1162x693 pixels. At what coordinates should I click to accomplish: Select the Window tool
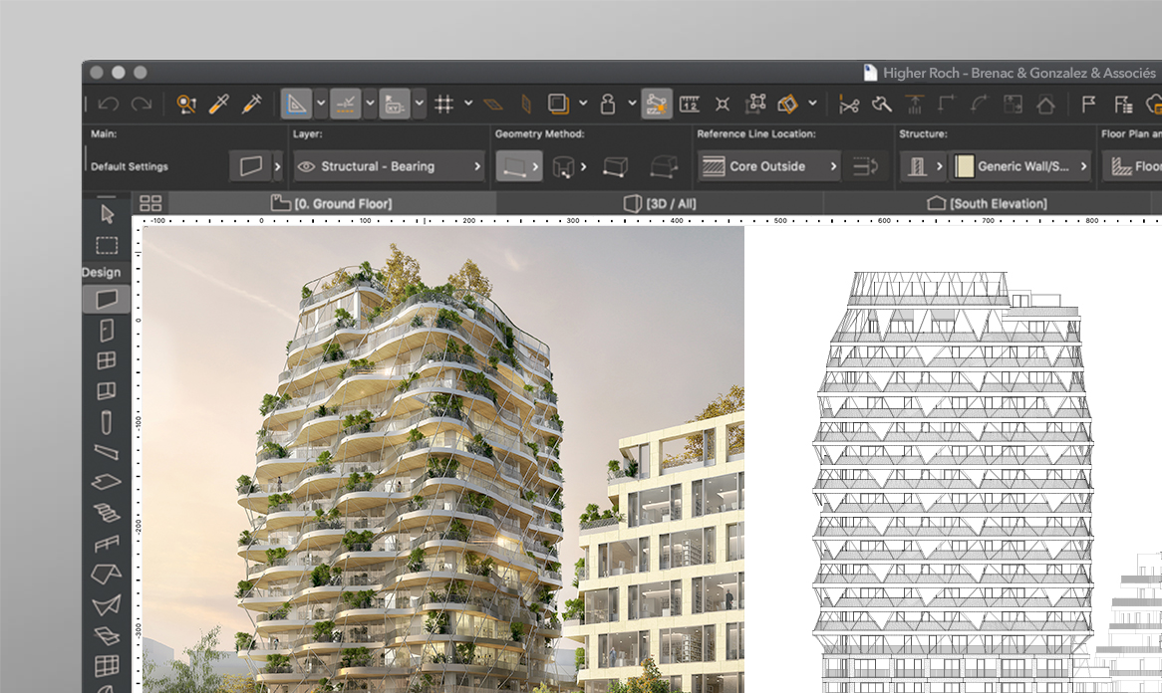(x=107, y=360)
